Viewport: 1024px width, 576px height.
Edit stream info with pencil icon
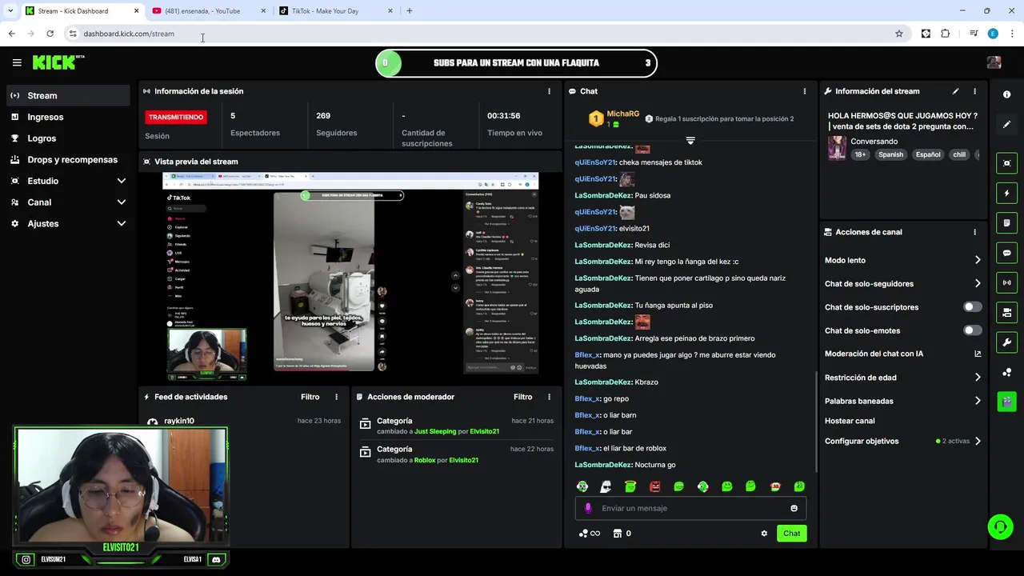coord(955,91)
